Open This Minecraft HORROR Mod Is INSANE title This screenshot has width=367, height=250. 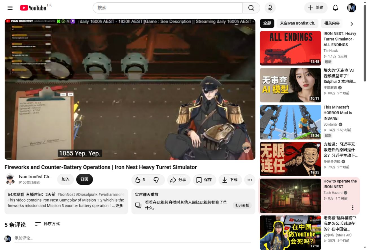[338, 113]
